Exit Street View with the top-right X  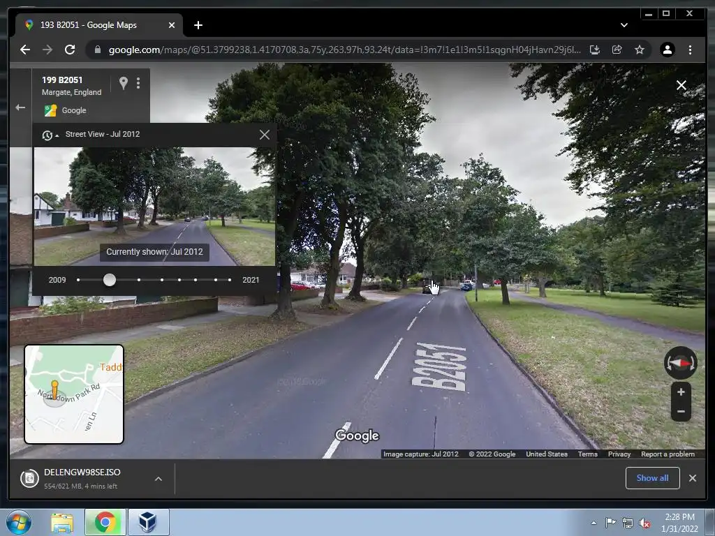click(681, 85)
